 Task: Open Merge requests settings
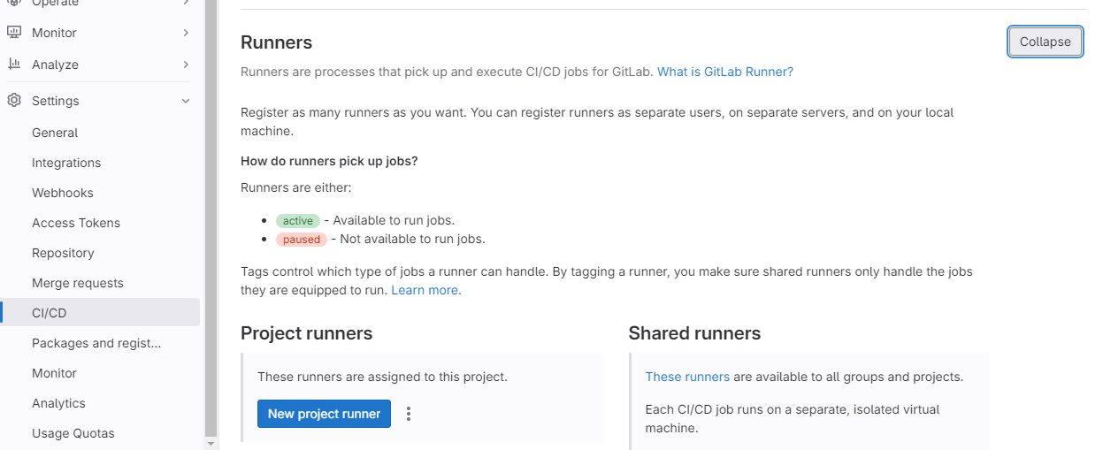(78, 283)
